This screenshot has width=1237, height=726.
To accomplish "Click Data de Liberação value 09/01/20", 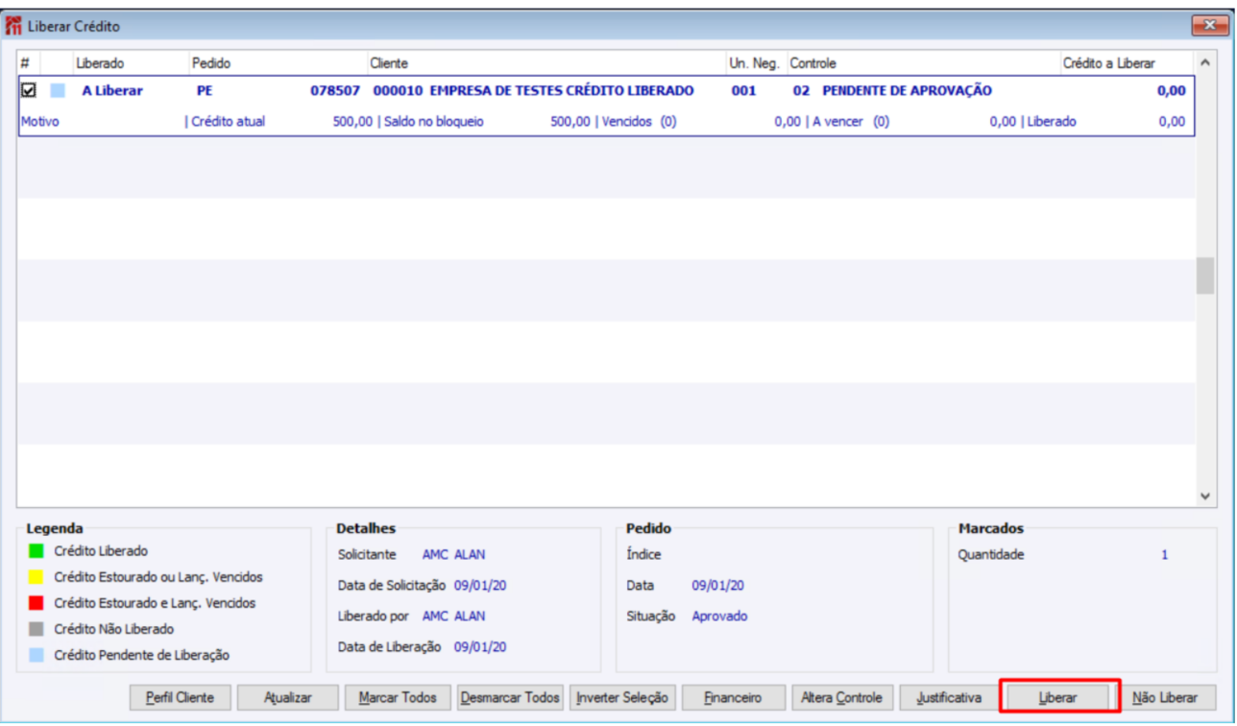I will (x=480, y=646).
